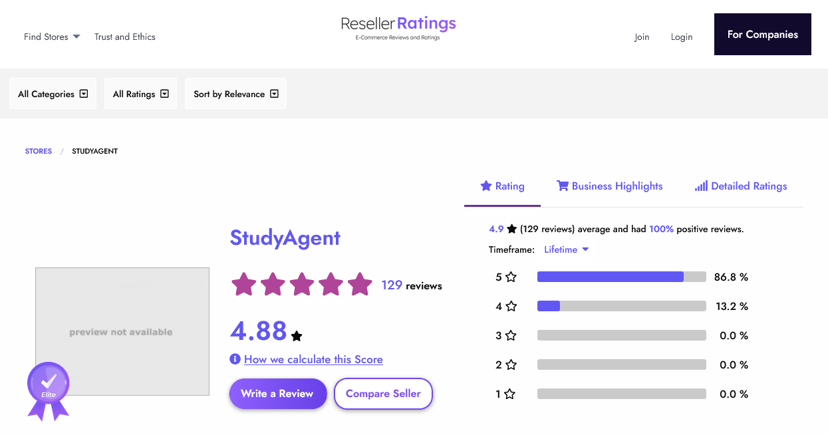Expand the All Ratings filter
This screenshot has height=435, width=828.
pyautogui.click(x=140, y=93)
